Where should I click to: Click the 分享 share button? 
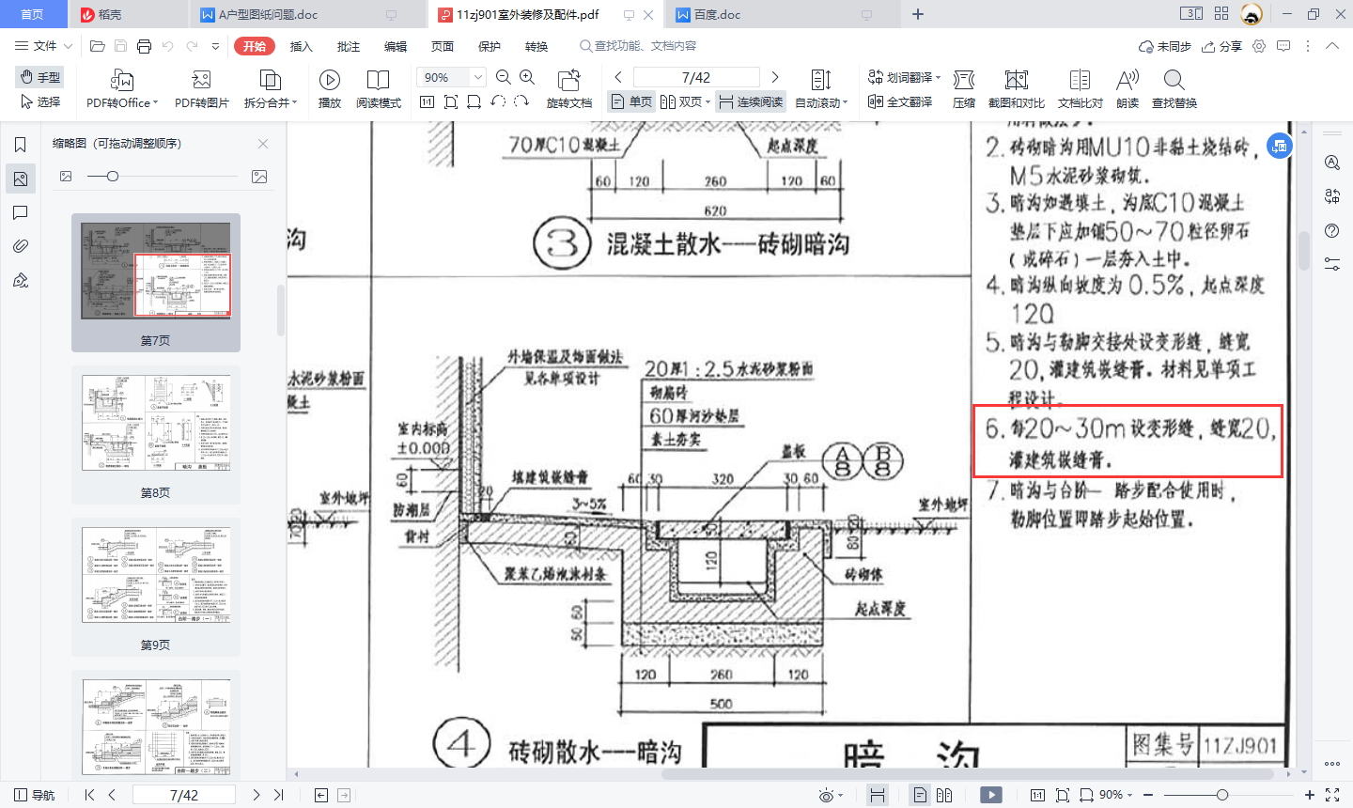point(1221,46)
